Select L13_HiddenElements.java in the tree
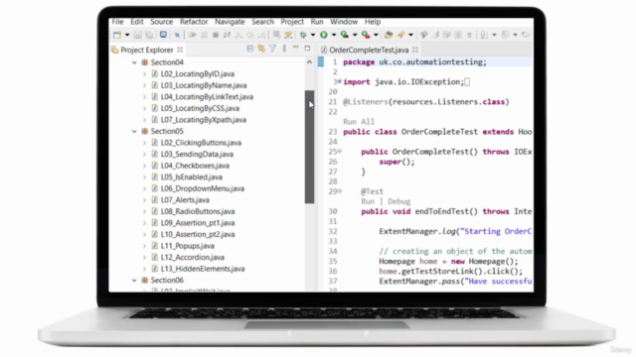The image size is (636, 357). click(203, 269)
